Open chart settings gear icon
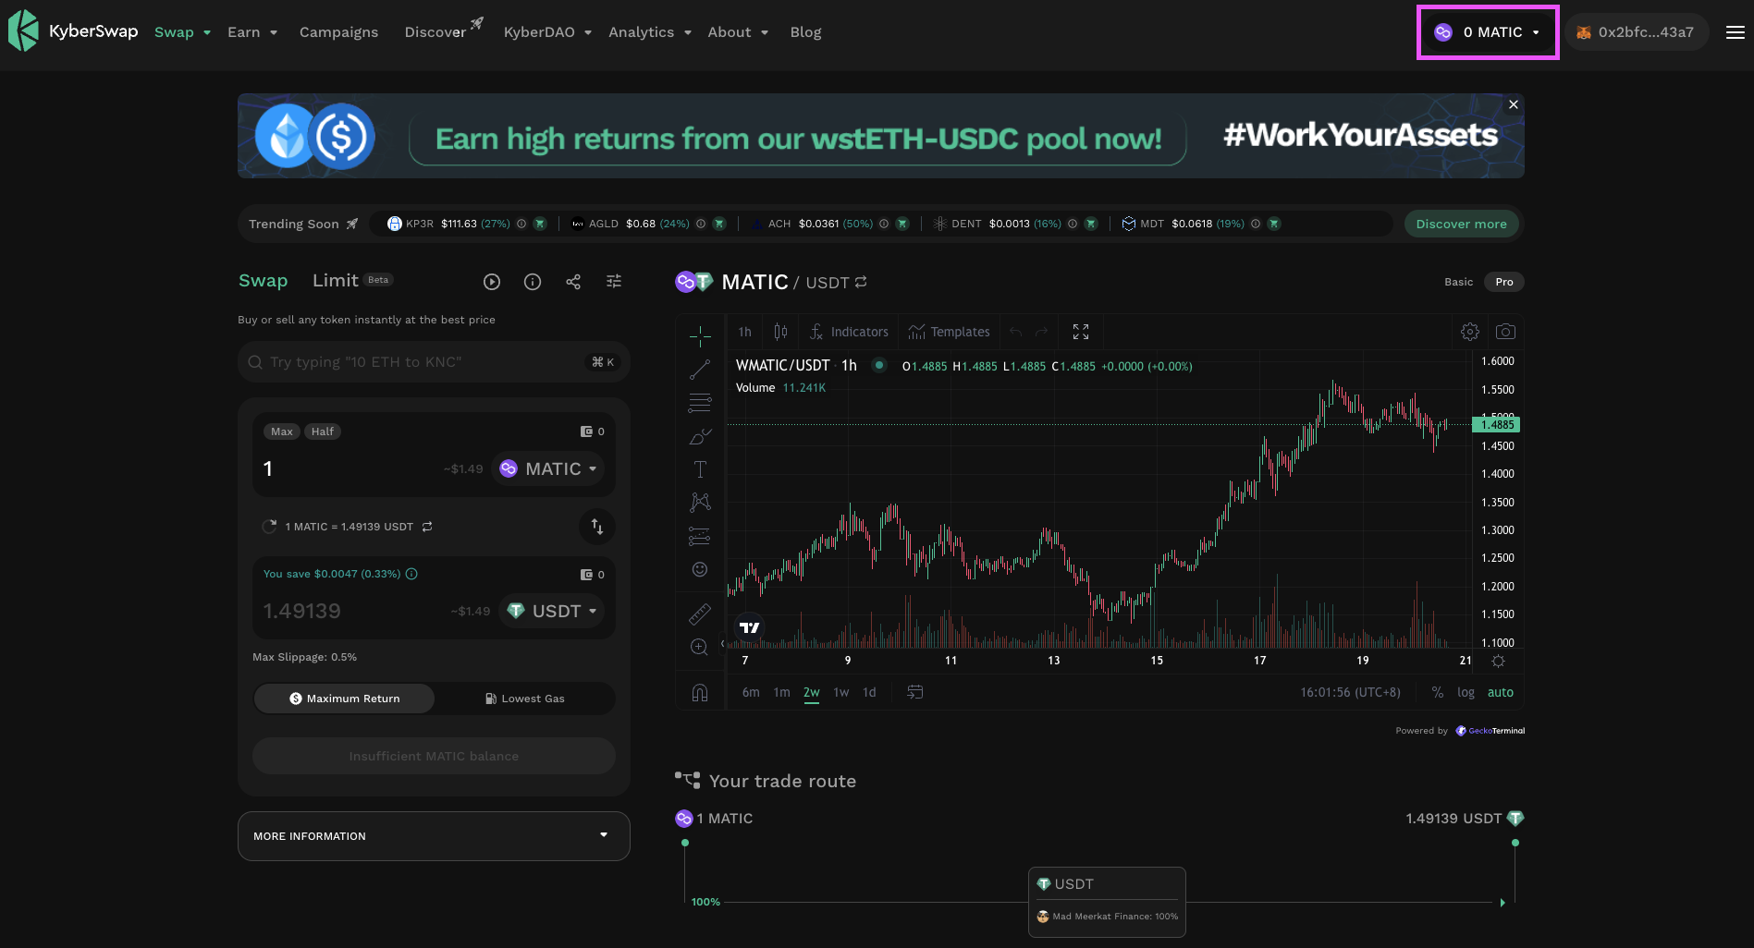 pyautogui.click(x=1469, y=332)
